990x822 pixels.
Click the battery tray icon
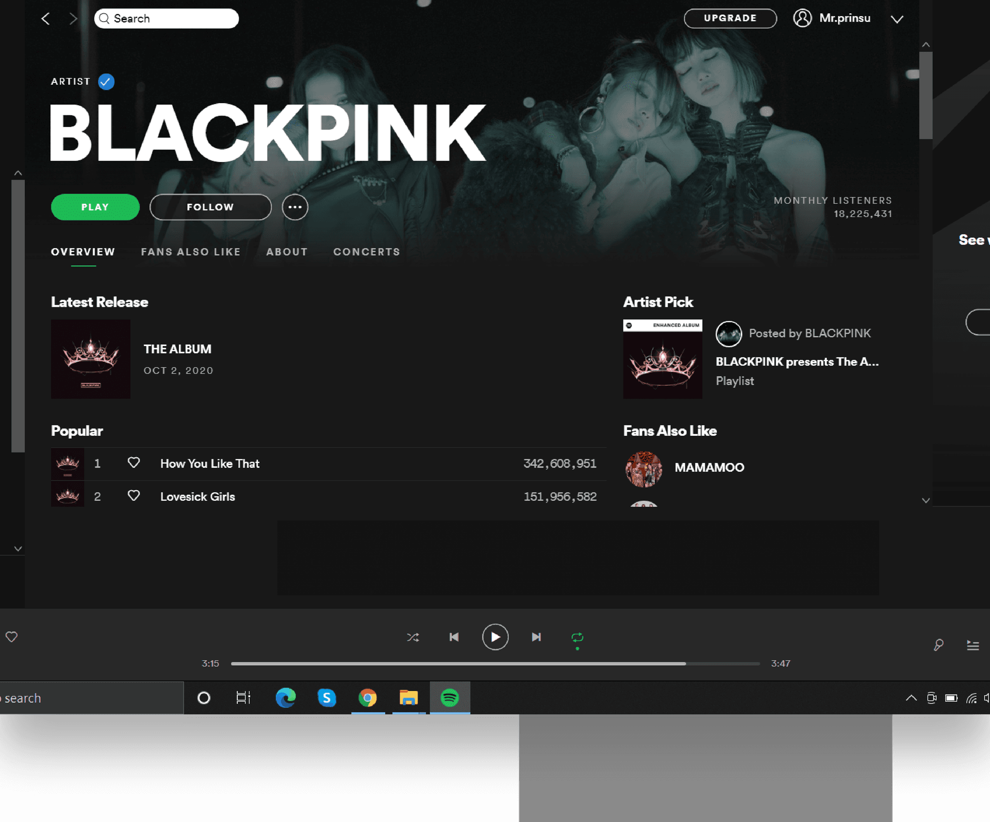click(x=951, y=698)
